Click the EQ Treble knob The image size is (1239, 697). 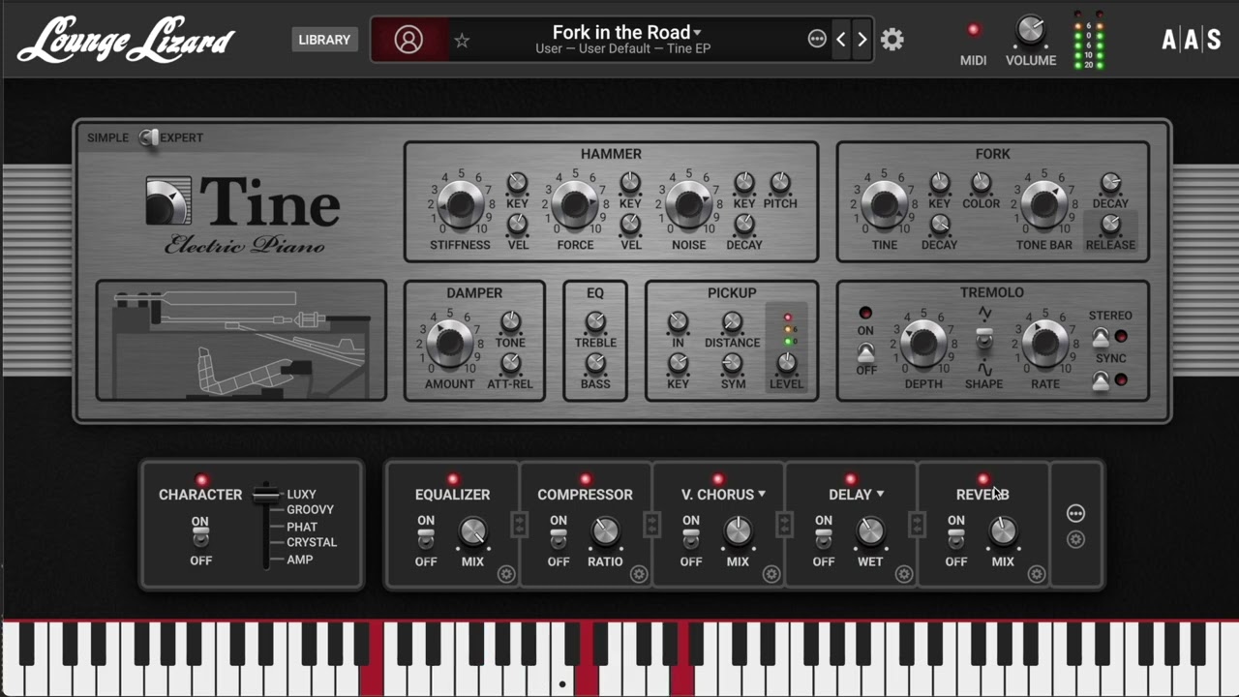pos(595,321)
